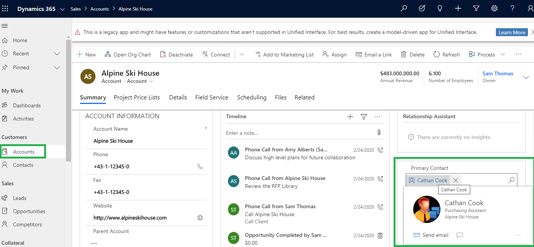Image resolution: width=534 pixels, height=247 pixels.
Task: Expand the Pinned section in sidebar
Action: [57, 68]
